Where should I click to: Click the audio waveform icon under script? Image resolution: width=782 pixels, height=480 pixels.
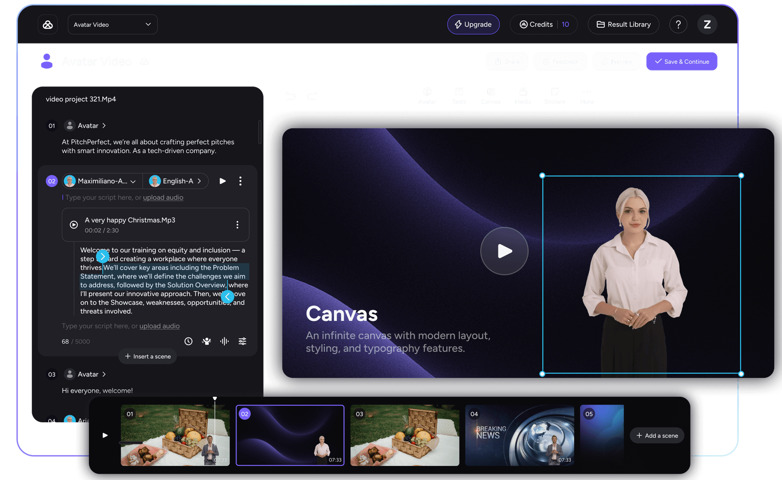(224, 341)
